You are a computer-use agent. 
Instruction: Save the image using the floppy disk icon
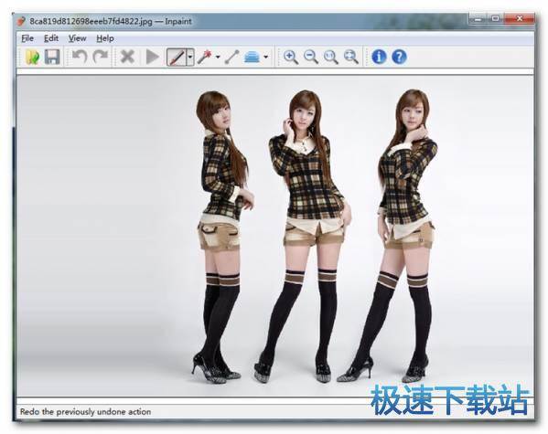tap(52, 57)
